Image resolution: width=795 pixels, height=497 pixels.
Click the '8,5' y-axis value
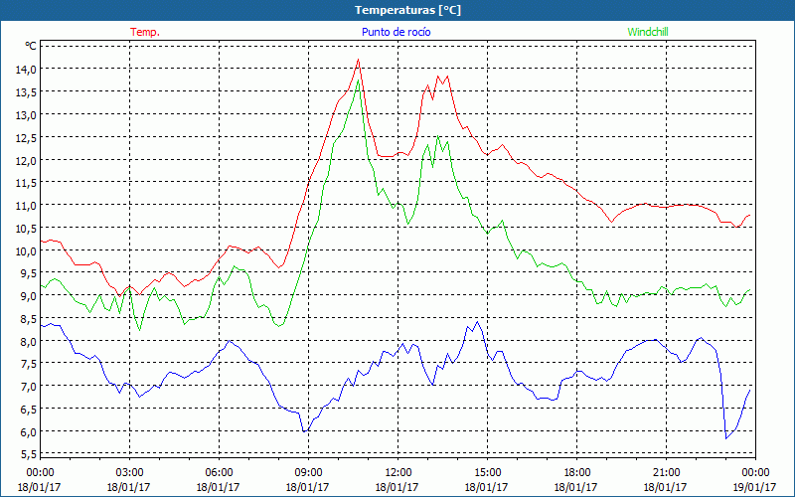click(x=29, y=319)
